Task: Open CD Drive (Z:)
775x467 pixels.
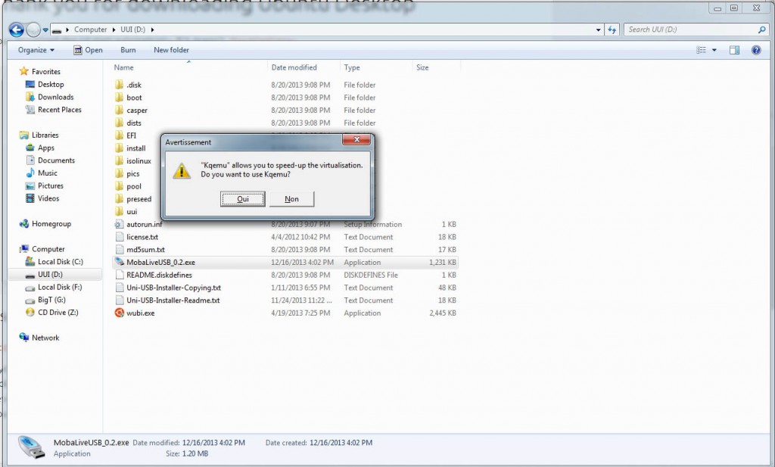Action: pos(58,313)
